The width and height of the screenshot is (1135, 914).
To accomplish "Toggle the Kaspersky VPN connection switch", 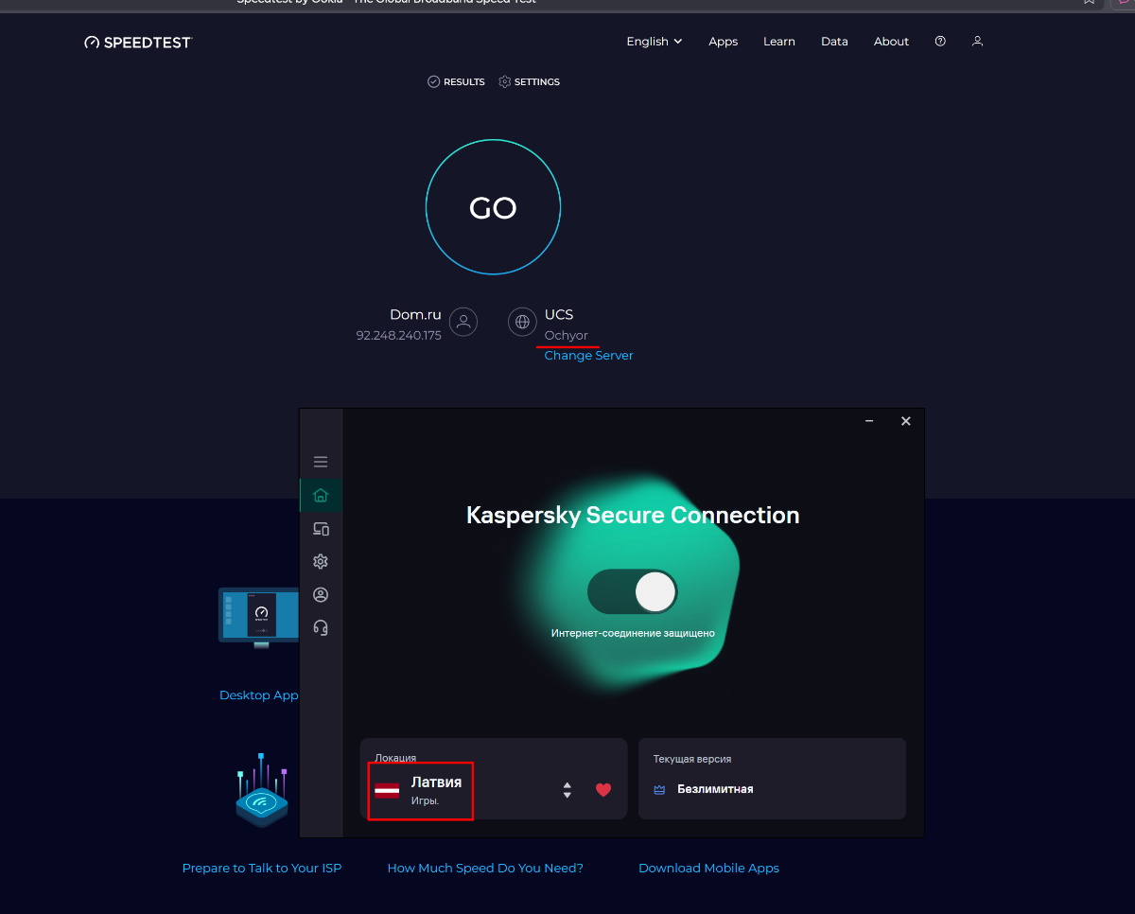I will tap(633, 592).
